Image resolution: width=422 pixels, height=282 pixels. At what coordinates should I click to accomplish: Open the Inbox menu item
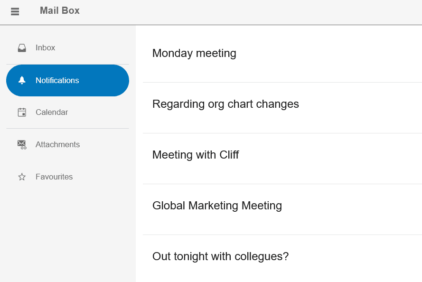(x=67, y=48)
